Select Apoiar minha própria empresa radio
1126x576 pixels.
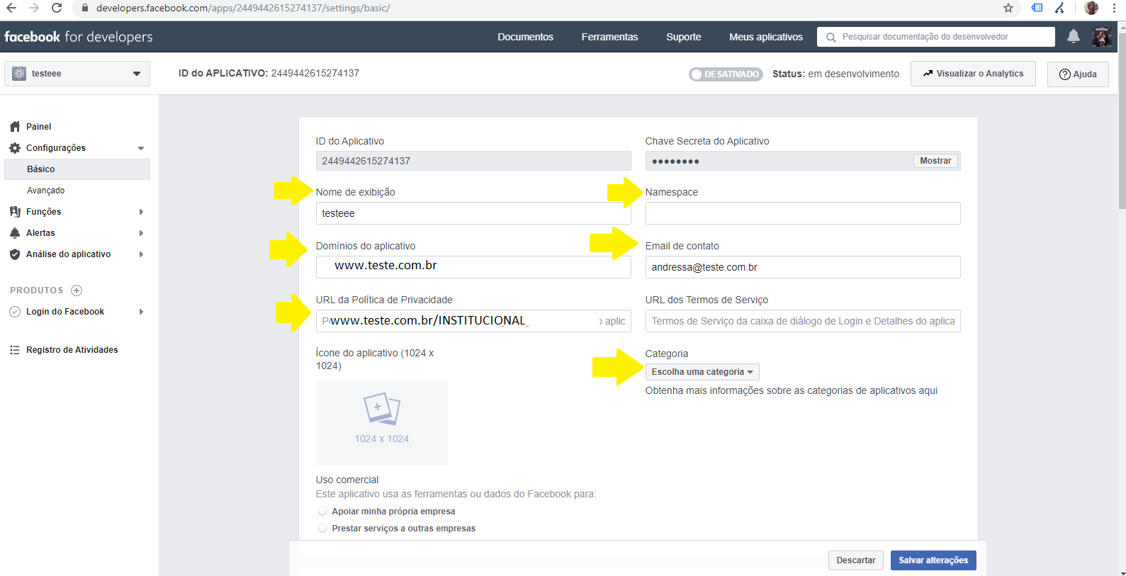click(x=322, y=511)
